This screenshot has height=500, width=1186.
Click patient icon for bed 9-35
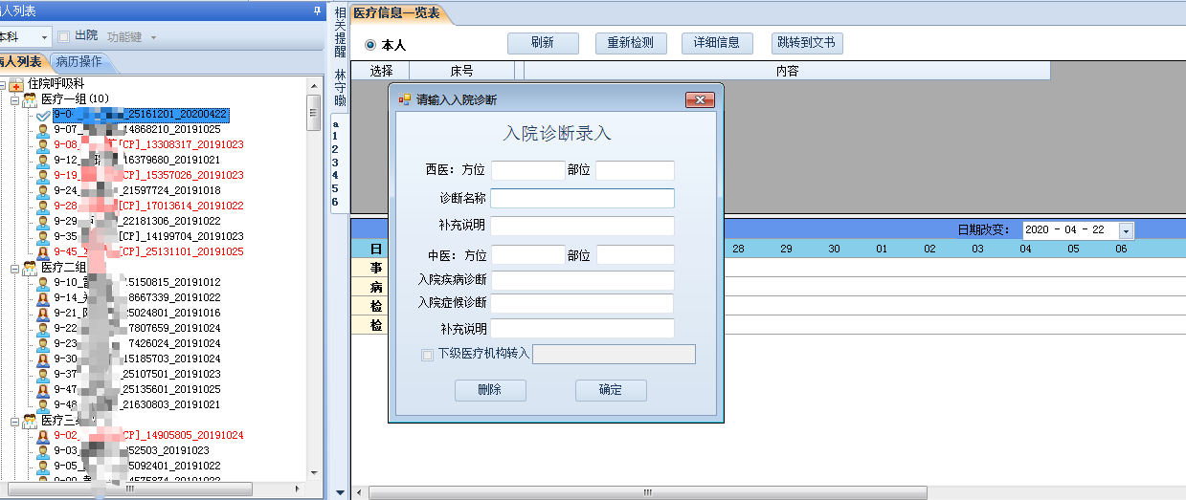click(43, 236)
